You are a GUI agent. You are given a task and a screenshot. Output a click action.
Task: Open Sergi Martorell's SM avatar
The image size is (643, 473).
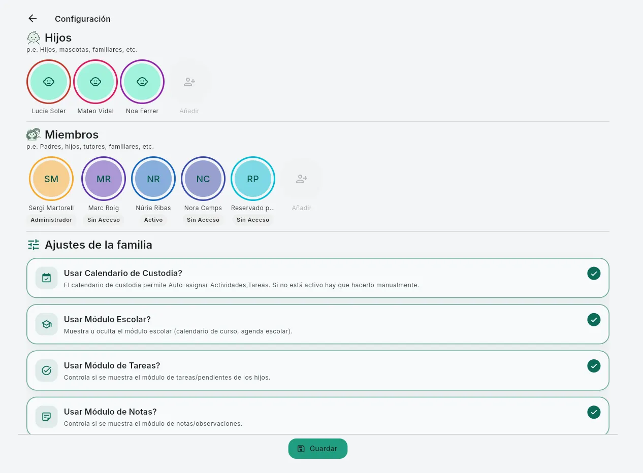[51, 179]
